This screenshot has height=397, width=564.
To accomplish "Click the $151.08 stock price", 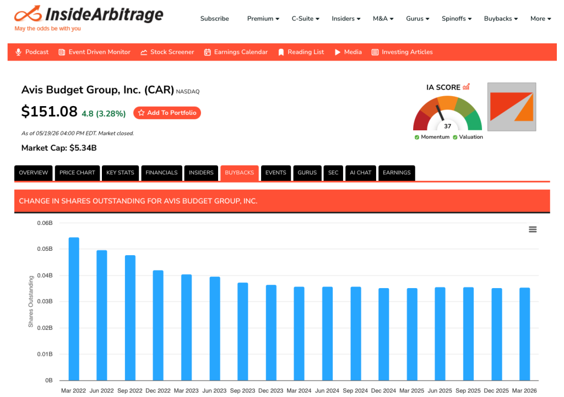I will [x=49, y=111].
